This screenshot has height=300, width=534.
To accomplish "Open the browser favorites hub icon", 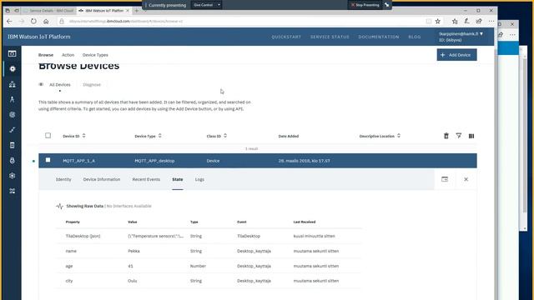I will pyautogui.click(x=455, y=21).
